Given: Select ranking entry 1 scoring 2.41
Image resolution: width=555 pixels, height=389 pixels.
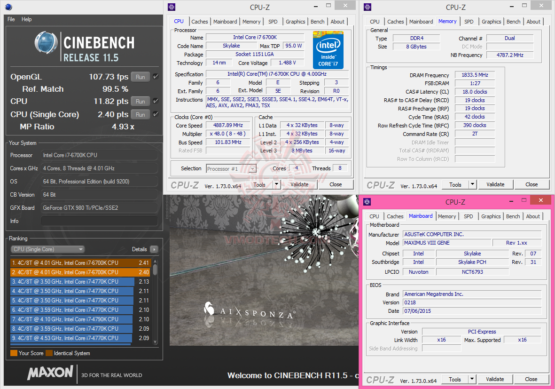Looking at the screenshot, I should (x=81, y=263).
